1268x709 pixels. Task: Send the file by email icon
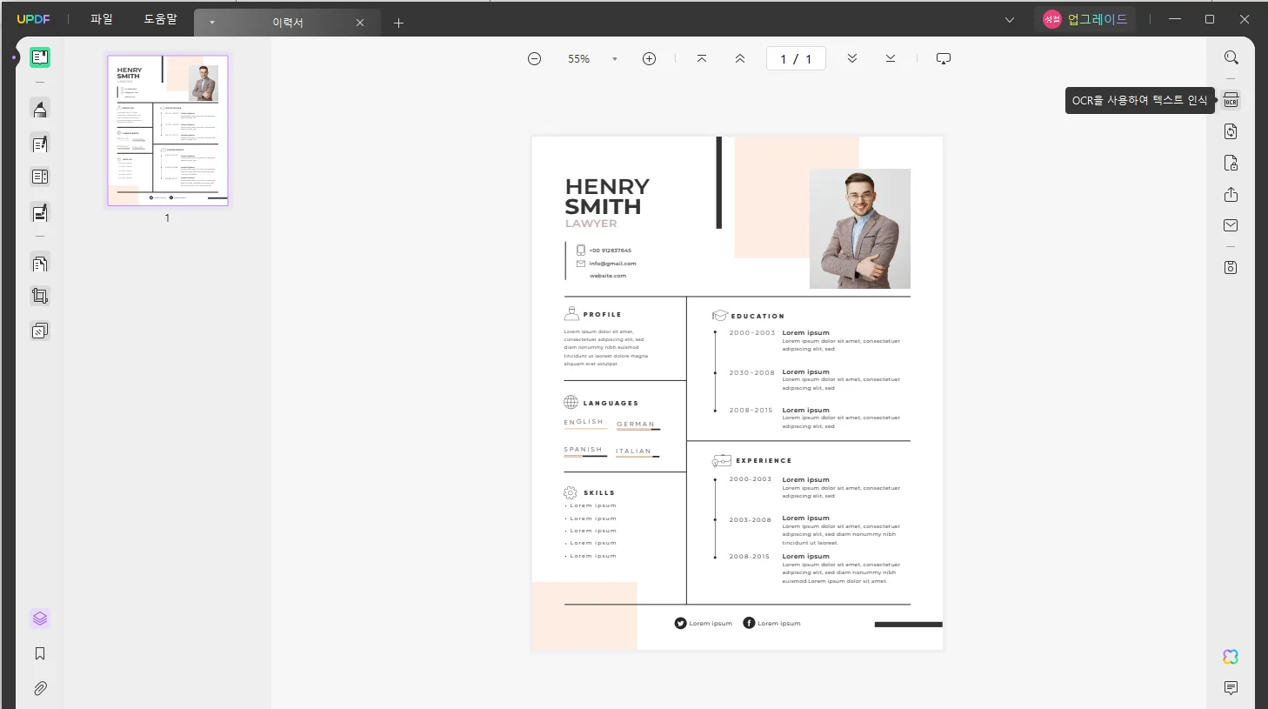pos(1231,225)
